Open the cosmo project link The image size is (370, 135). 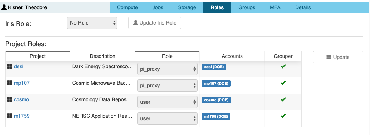(22, 99)
